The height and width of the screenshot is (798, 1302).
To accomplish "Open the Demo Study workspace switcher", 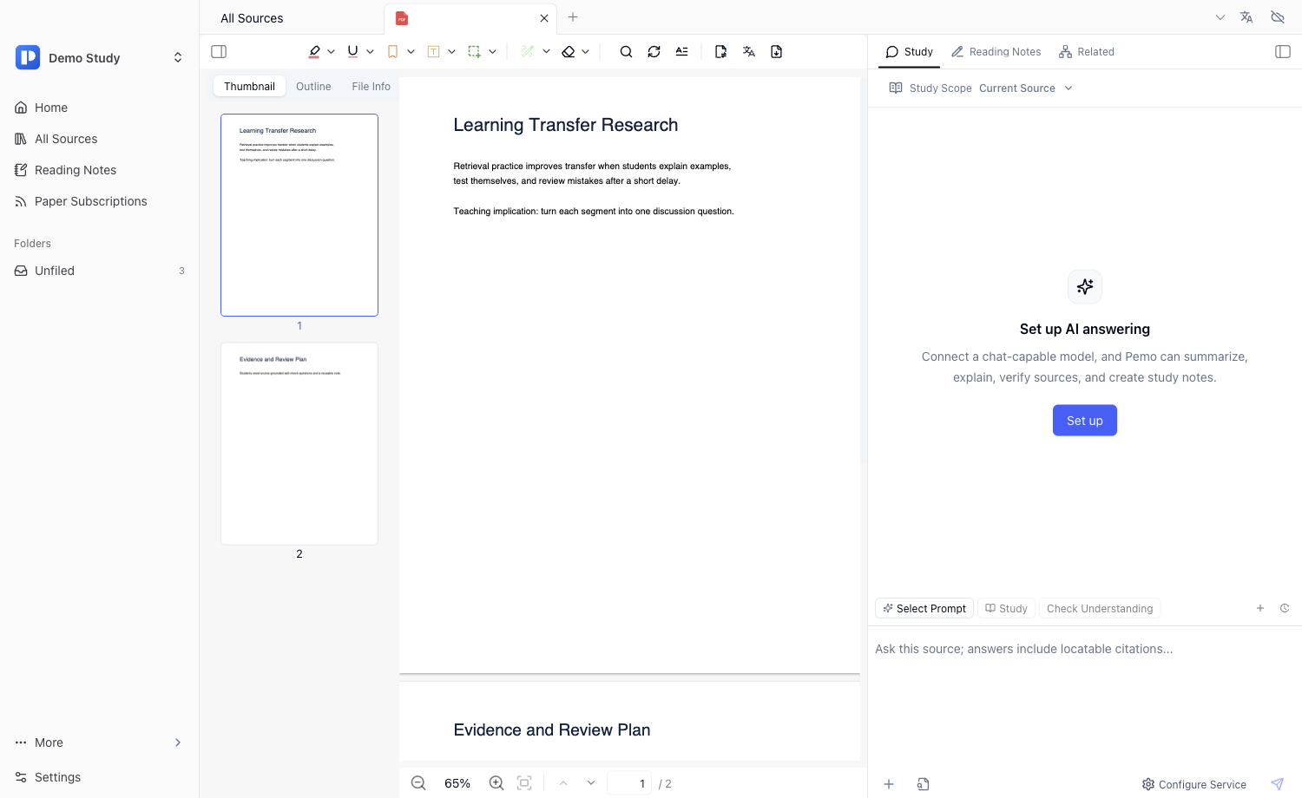I will point(99,58).
